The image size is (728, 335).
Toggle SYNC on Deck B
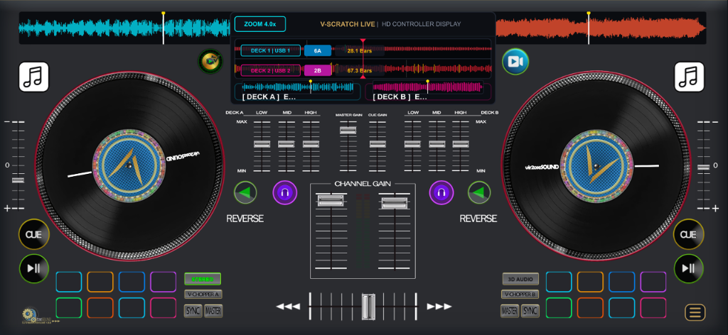click(530, 311)
